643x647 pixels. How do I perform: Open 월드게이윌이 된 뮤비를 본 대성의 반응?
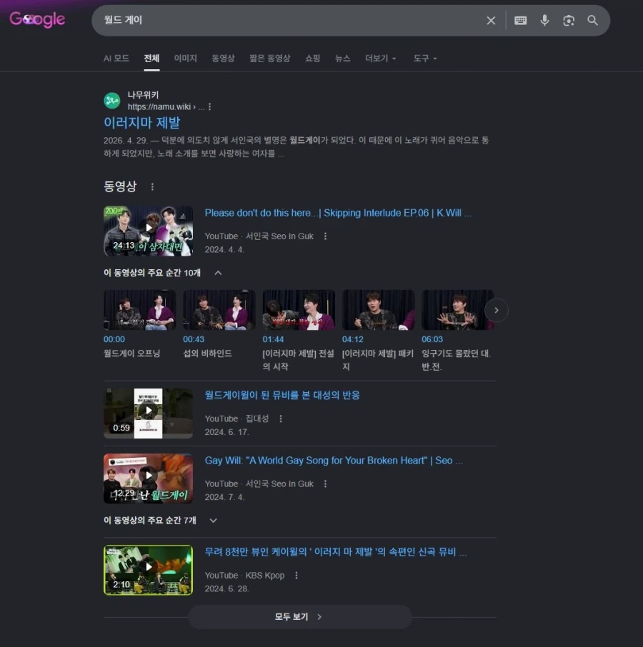tap(282, 396)
